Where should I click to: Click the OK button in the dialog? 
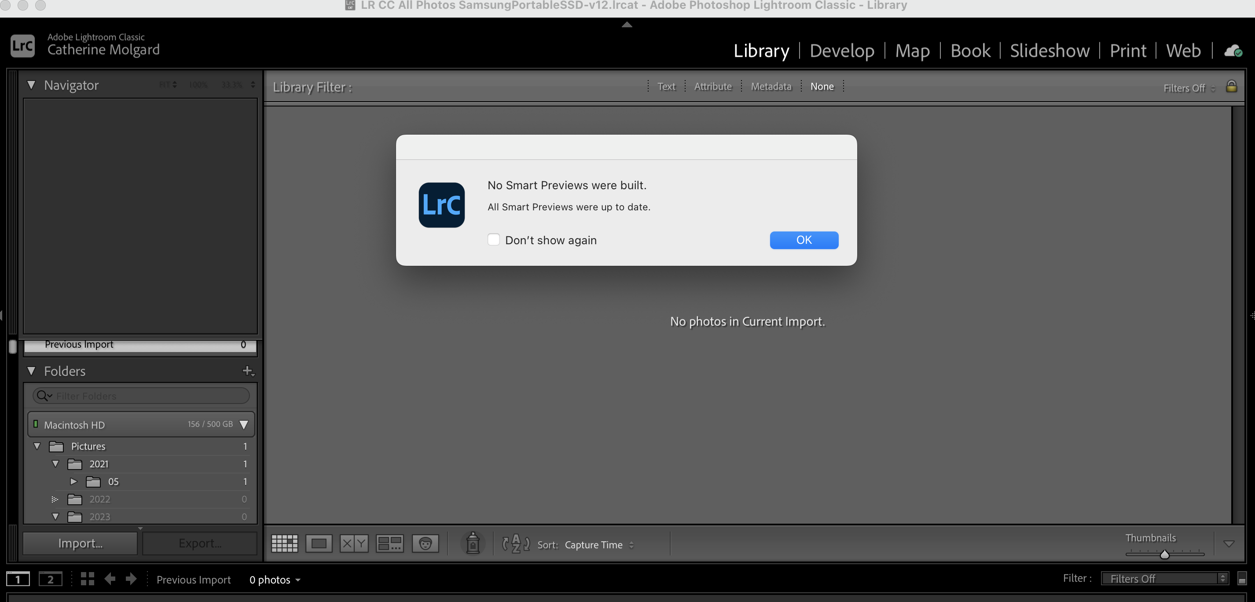[804, 240]
